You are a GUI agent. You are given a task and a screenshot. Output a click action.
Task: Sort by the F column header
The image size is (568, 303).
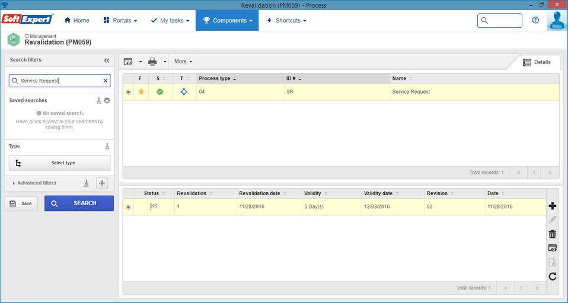click(x=140, y=78)
